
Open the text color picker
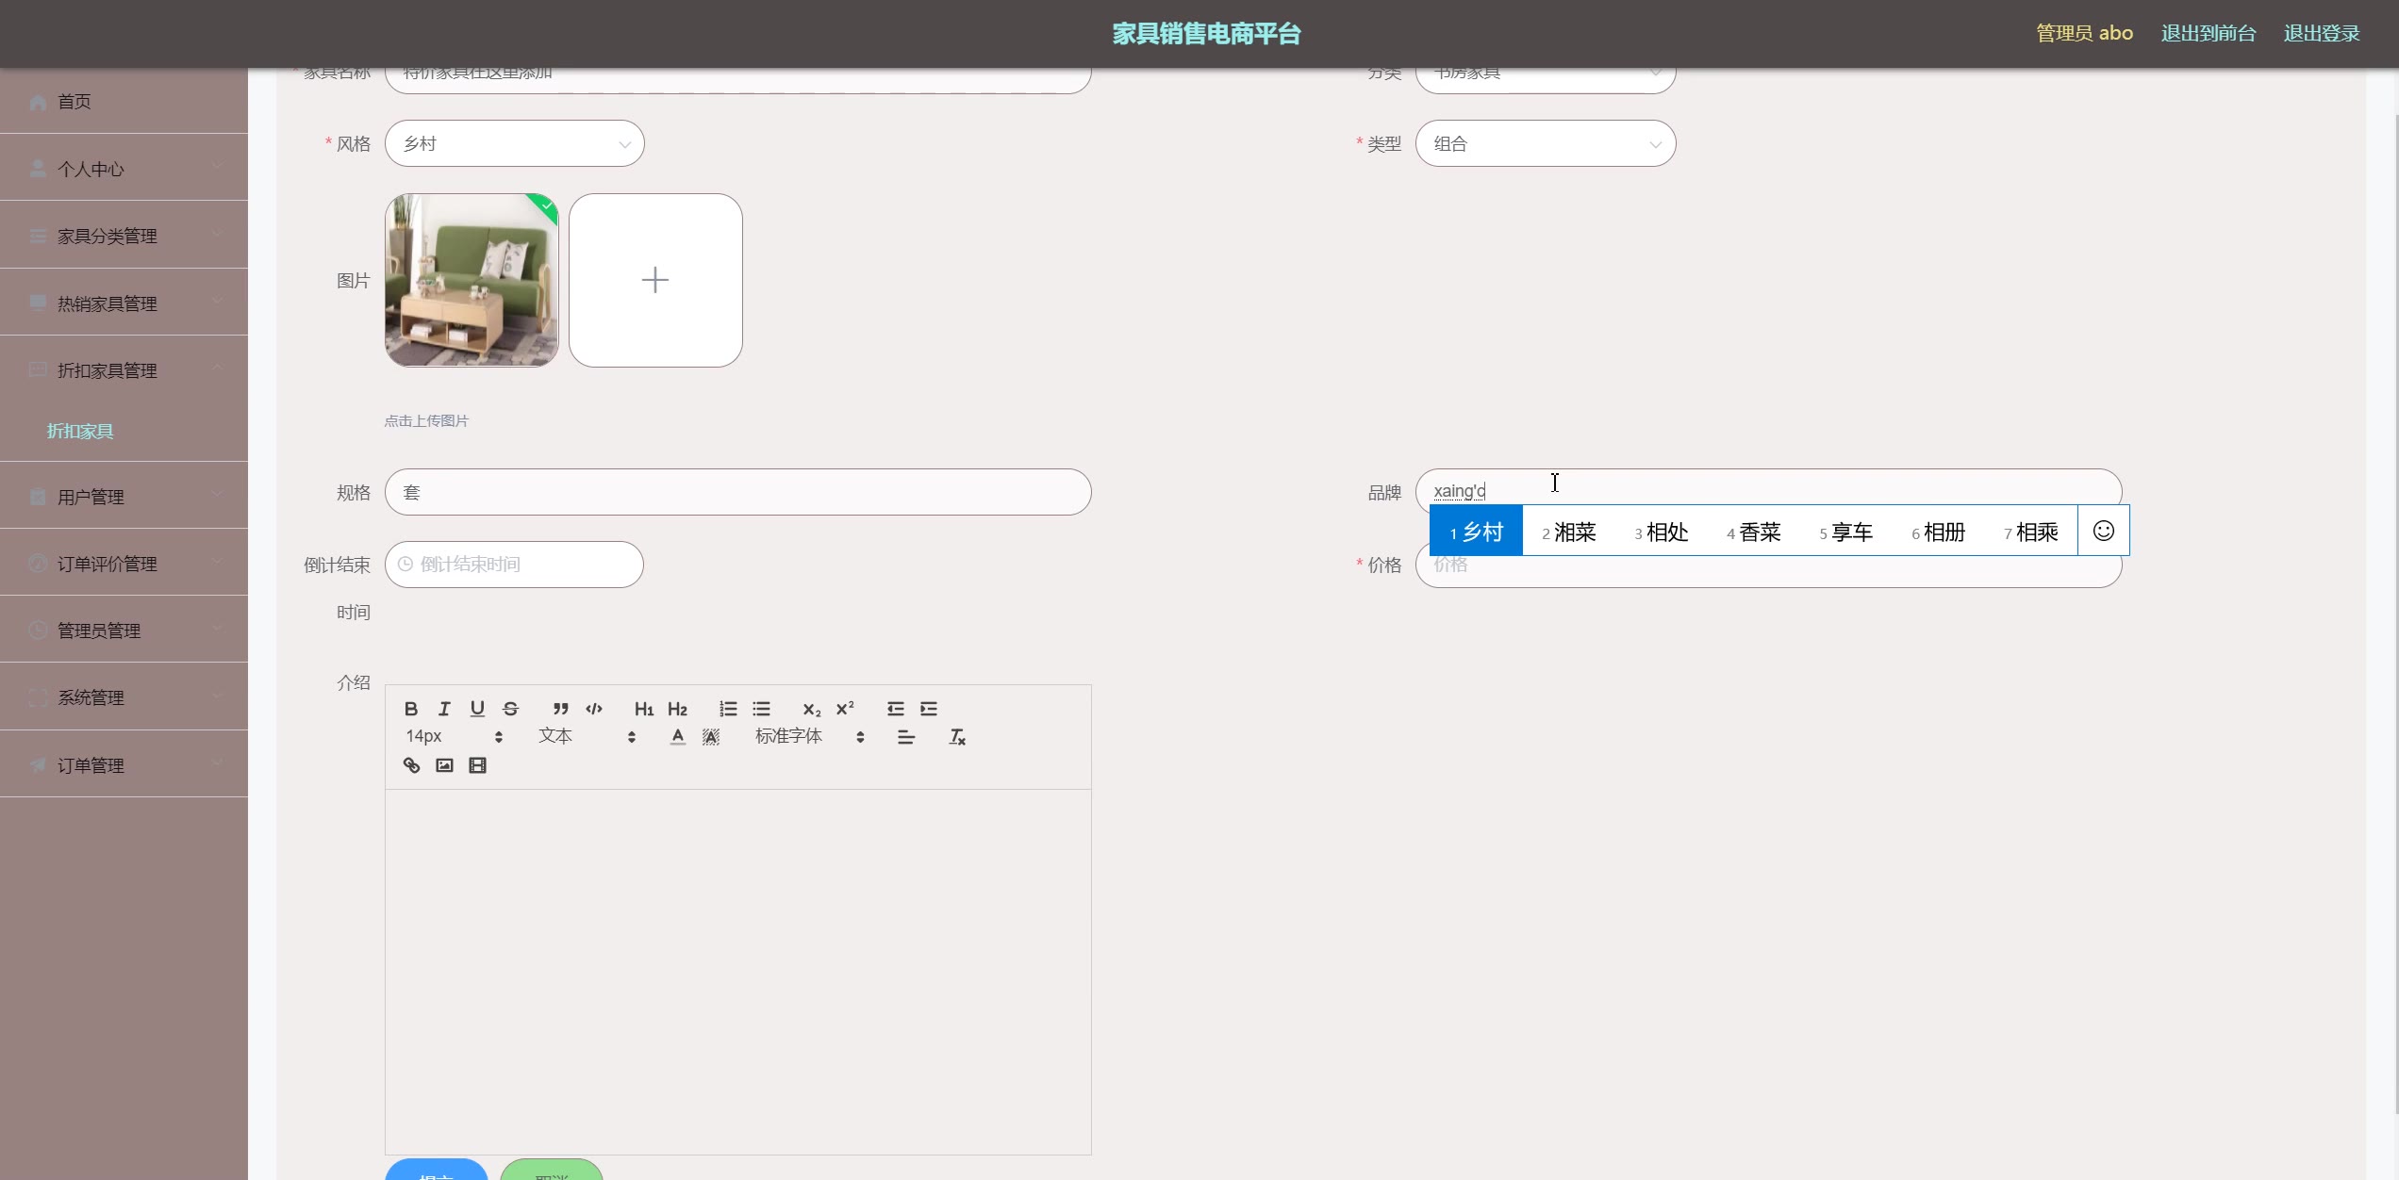[x=677, y=737]
